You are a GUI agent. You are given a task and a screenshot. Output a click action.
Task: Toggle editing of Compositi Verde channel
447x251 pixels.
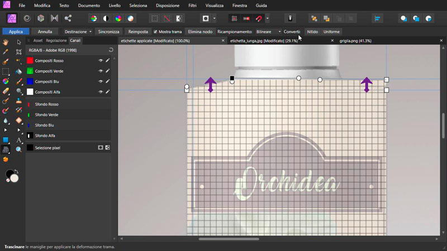click(x=107, y=71)
